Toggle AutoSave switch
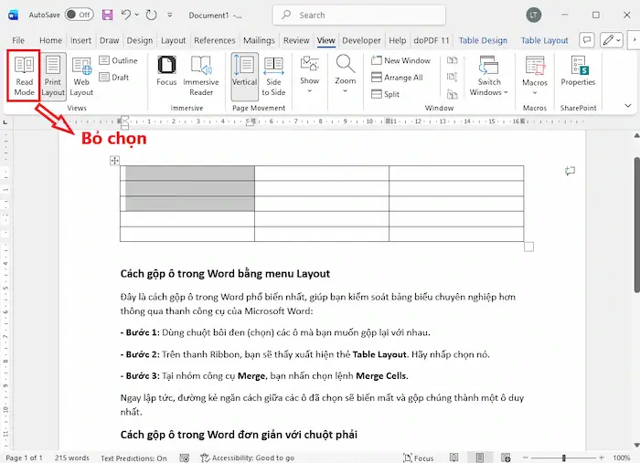This screenshot has width=640, height=463. pos(80,16)
